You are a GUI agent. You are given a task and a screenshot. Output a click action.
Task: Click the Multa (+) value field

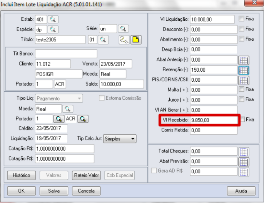coord(214,90)
